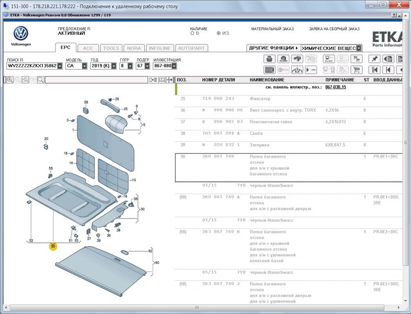Zoom in on the illustration

click(x=10, y=80)
